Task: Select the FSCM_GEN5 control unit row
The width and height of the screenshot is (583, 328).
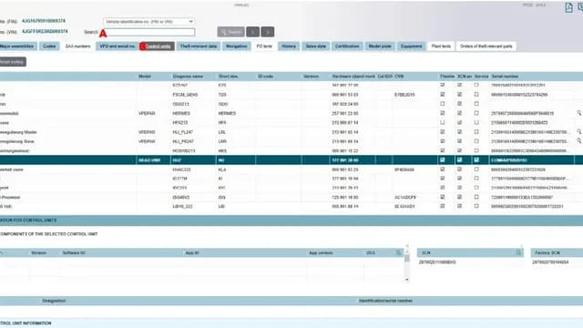Action: click(291, 95)
